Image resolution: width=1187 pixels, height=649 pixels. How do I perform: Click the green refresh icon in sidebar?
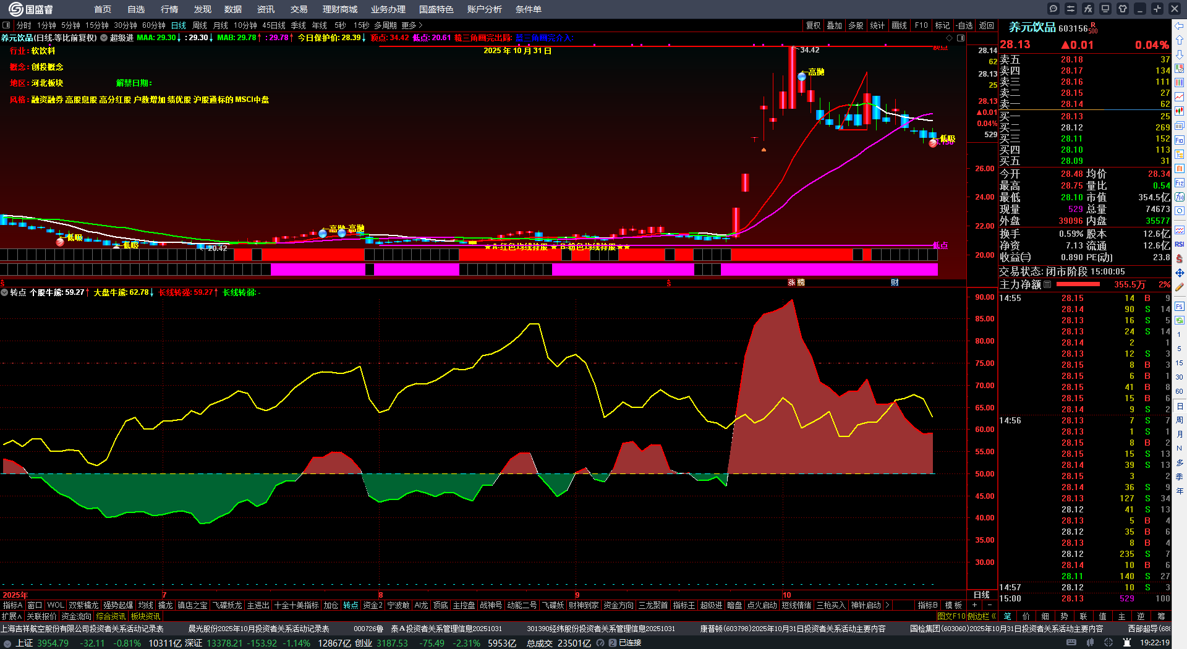tap(1180, 320)
